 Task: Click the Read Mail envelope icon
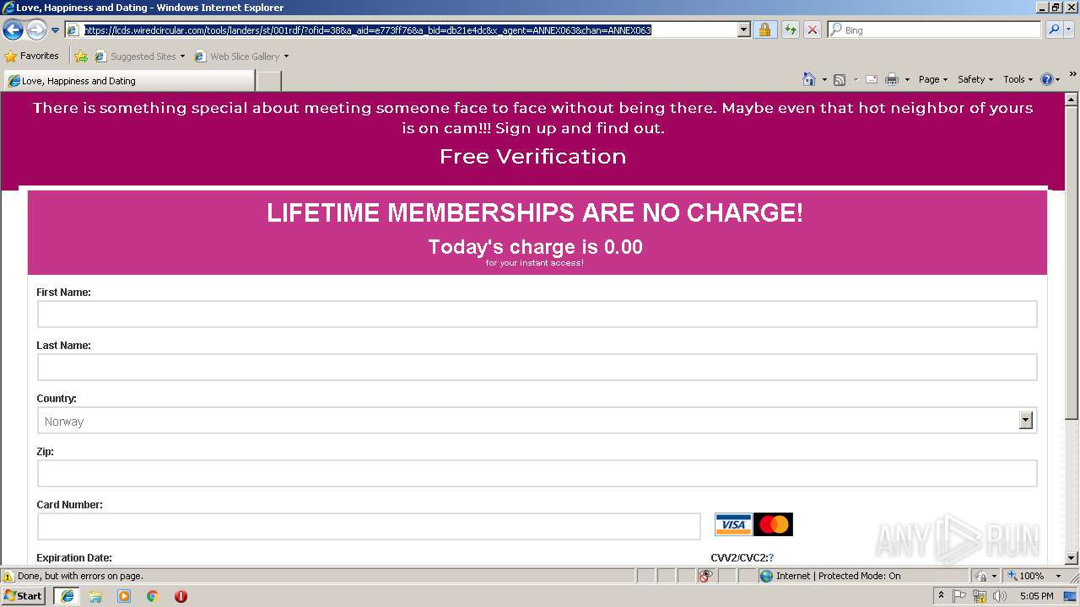(x=872, y=79)
